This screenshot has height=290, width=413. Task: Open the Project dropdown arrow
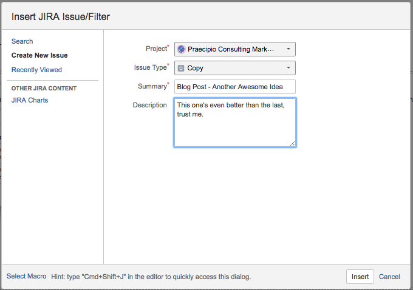(x=288, y=49)
